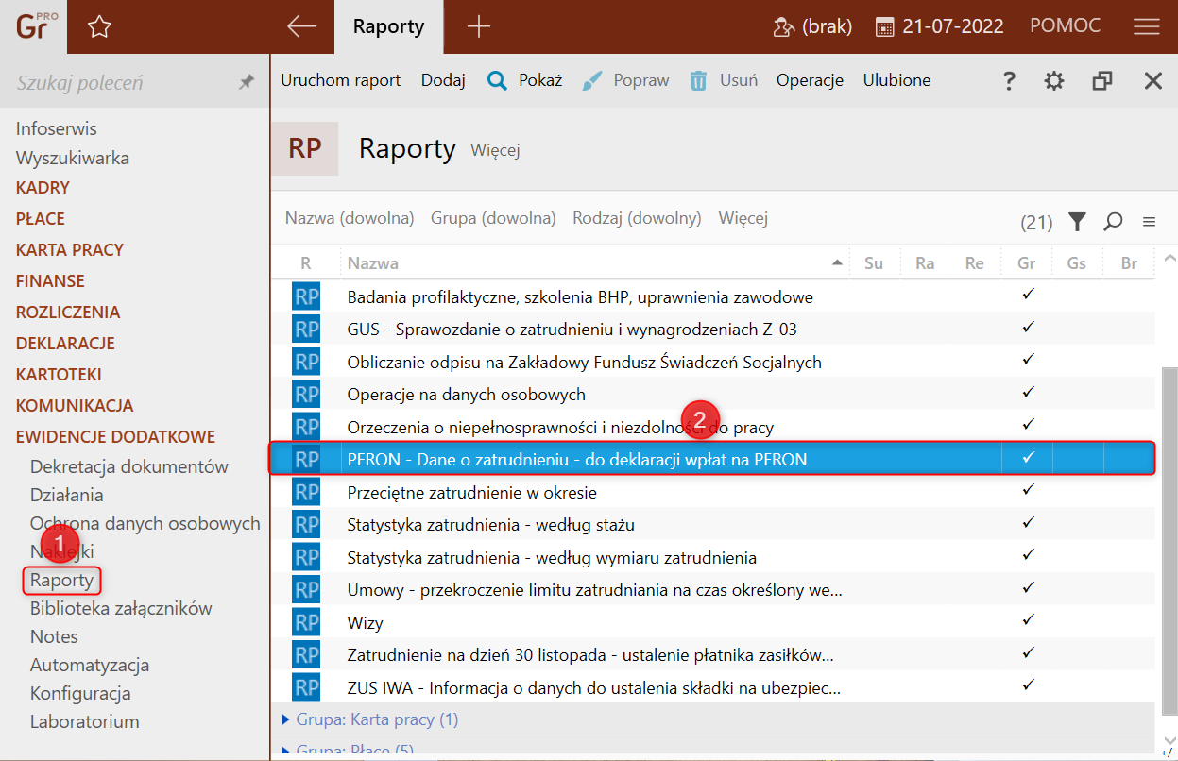Image resolution: width=1178 pixels, height=761 pixels.
Task: Pin the command search panel
Action: click(x=247, y=83)
